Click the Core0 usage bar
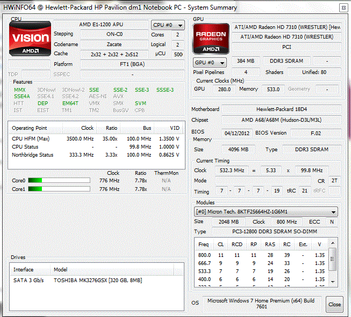 coord(59,180)
